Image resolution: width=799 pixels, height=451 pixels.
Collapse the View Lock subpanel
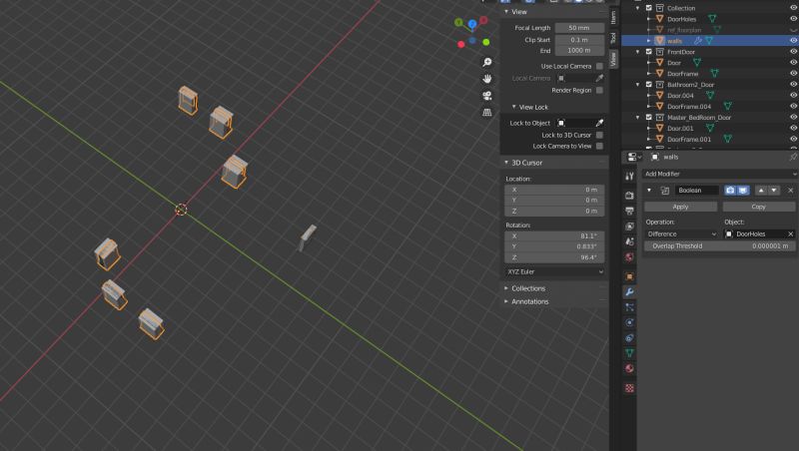coord(513,107)
